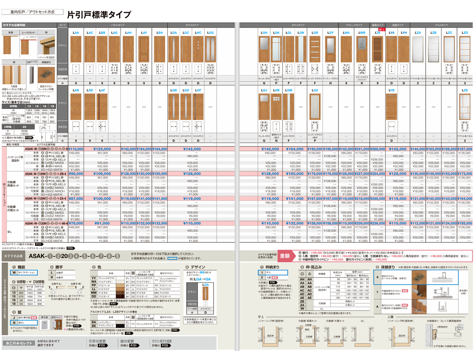The width and height of the screenshot is (476, 351).
Task: Click the クラシックタイプ category header
Action: 354,25
